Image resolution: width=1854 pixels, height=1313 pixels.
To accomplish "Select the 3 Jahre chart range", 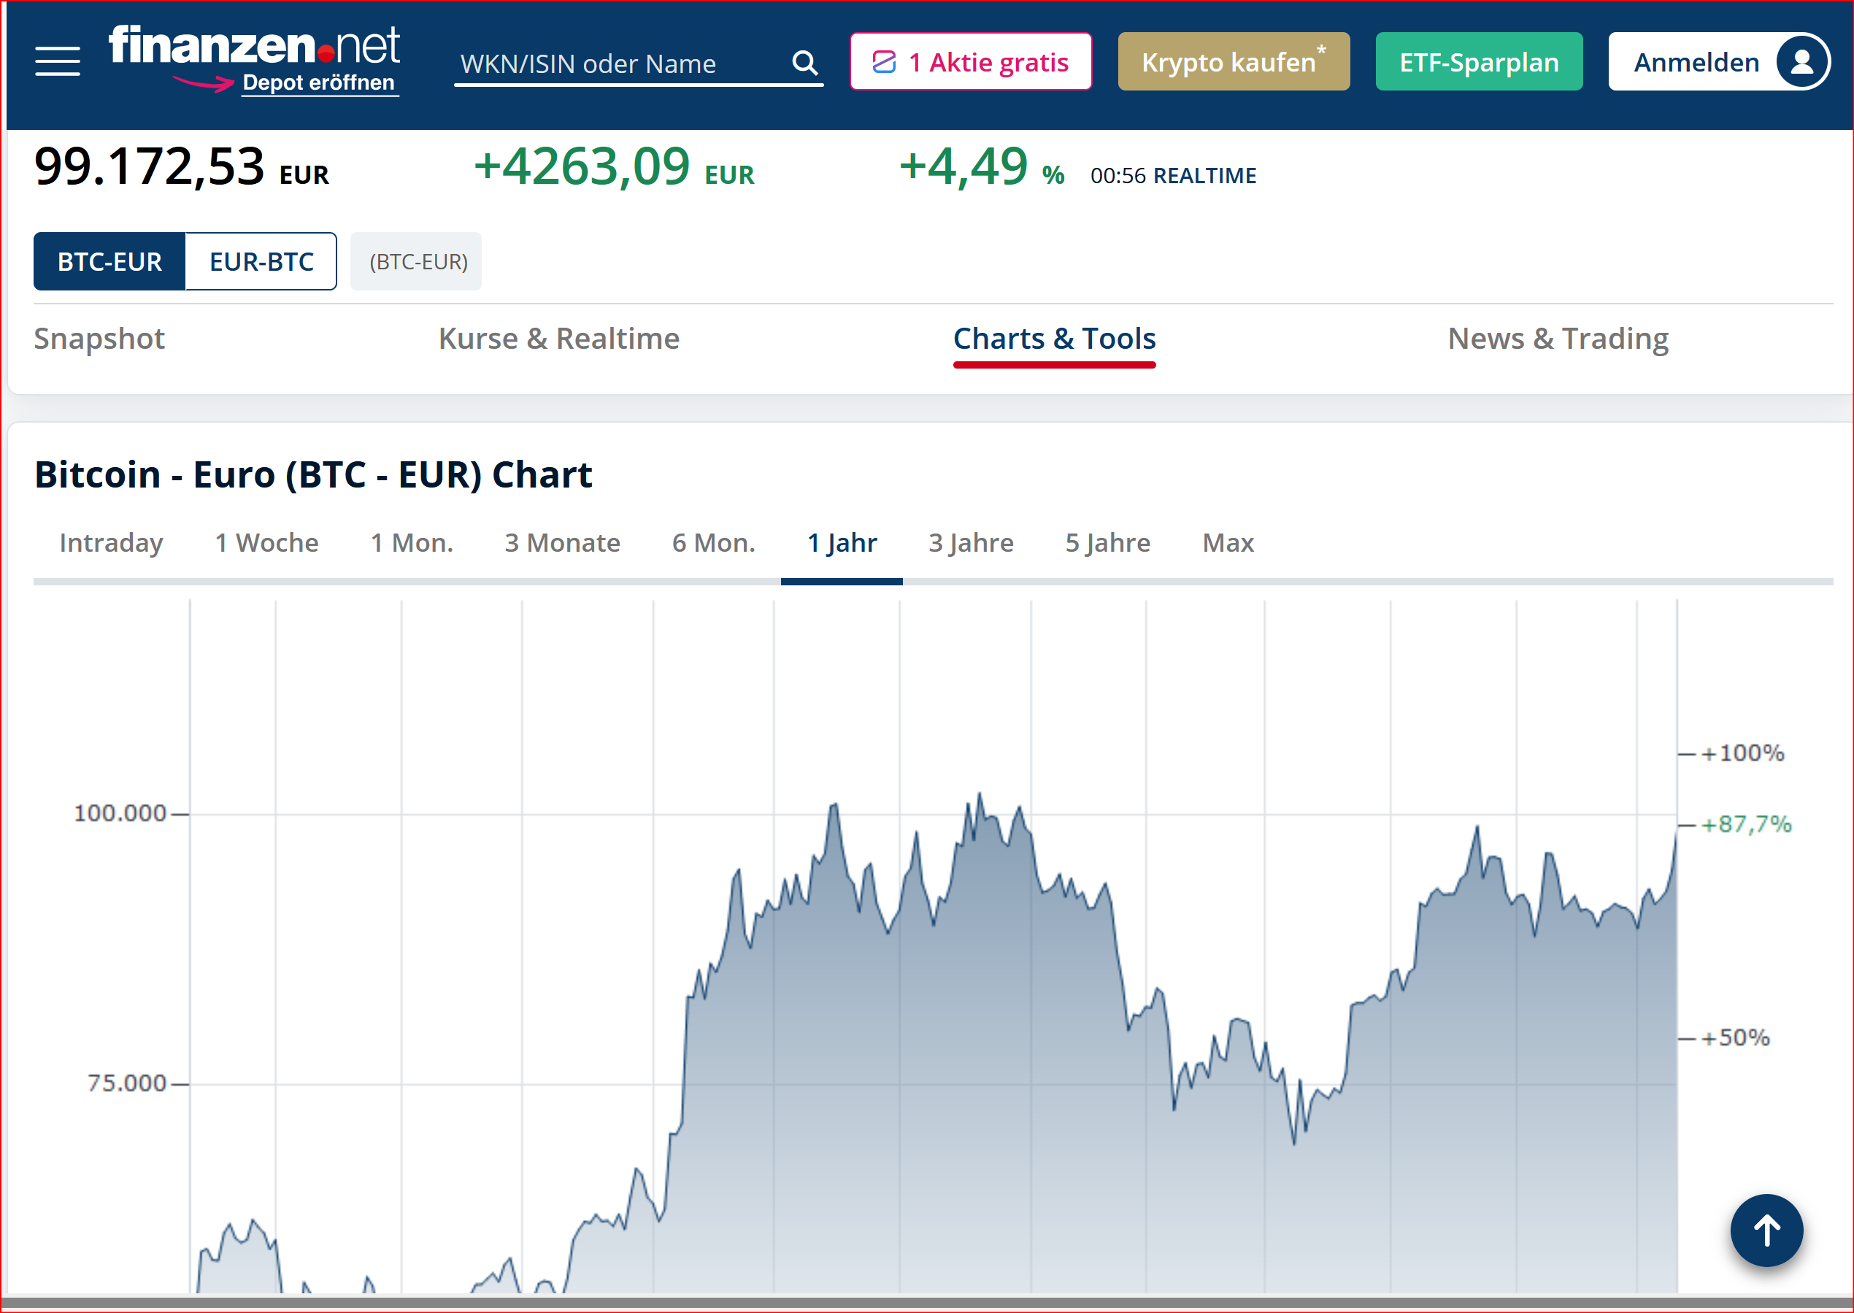I will [970, 542].
